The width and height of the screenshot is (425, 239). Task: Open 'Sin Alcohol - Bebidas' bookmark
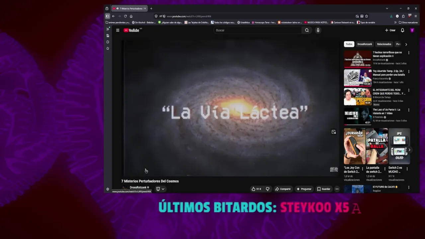tap(144, 23)
